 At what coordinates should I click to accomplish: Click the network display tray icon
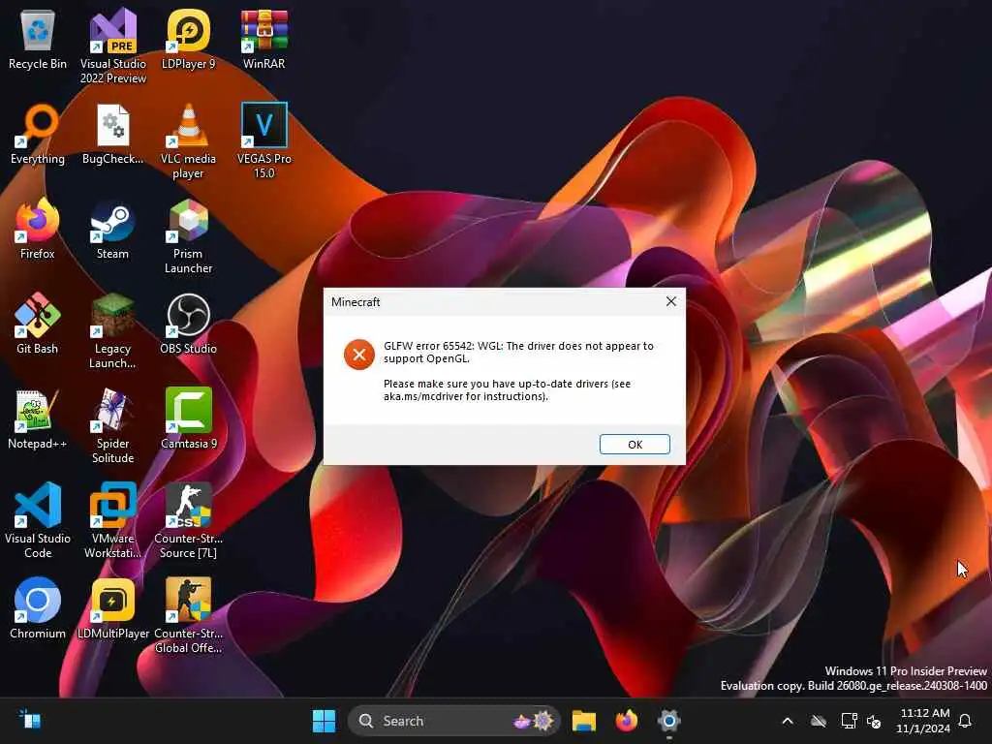[849, 721]
